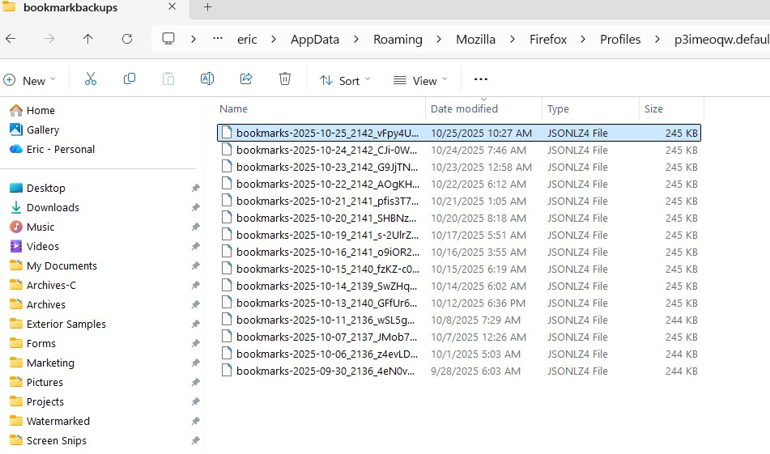Click the Share icon in toolbar
This screenshot has height=454, width=770.
tap(246, 79)
